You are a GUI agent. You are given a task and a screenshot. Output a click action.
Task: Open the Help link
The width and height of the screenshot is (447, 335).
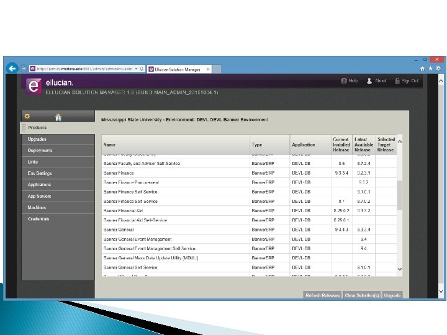coord(349,81)
